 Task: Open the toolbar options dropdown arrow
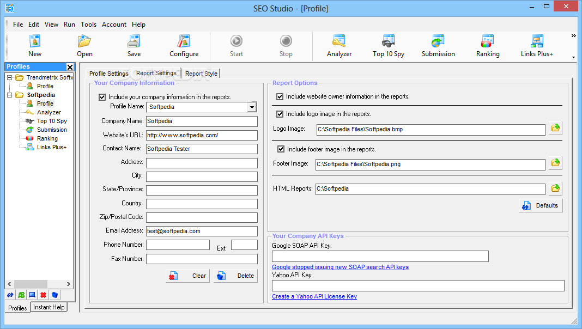coord(573,58)
